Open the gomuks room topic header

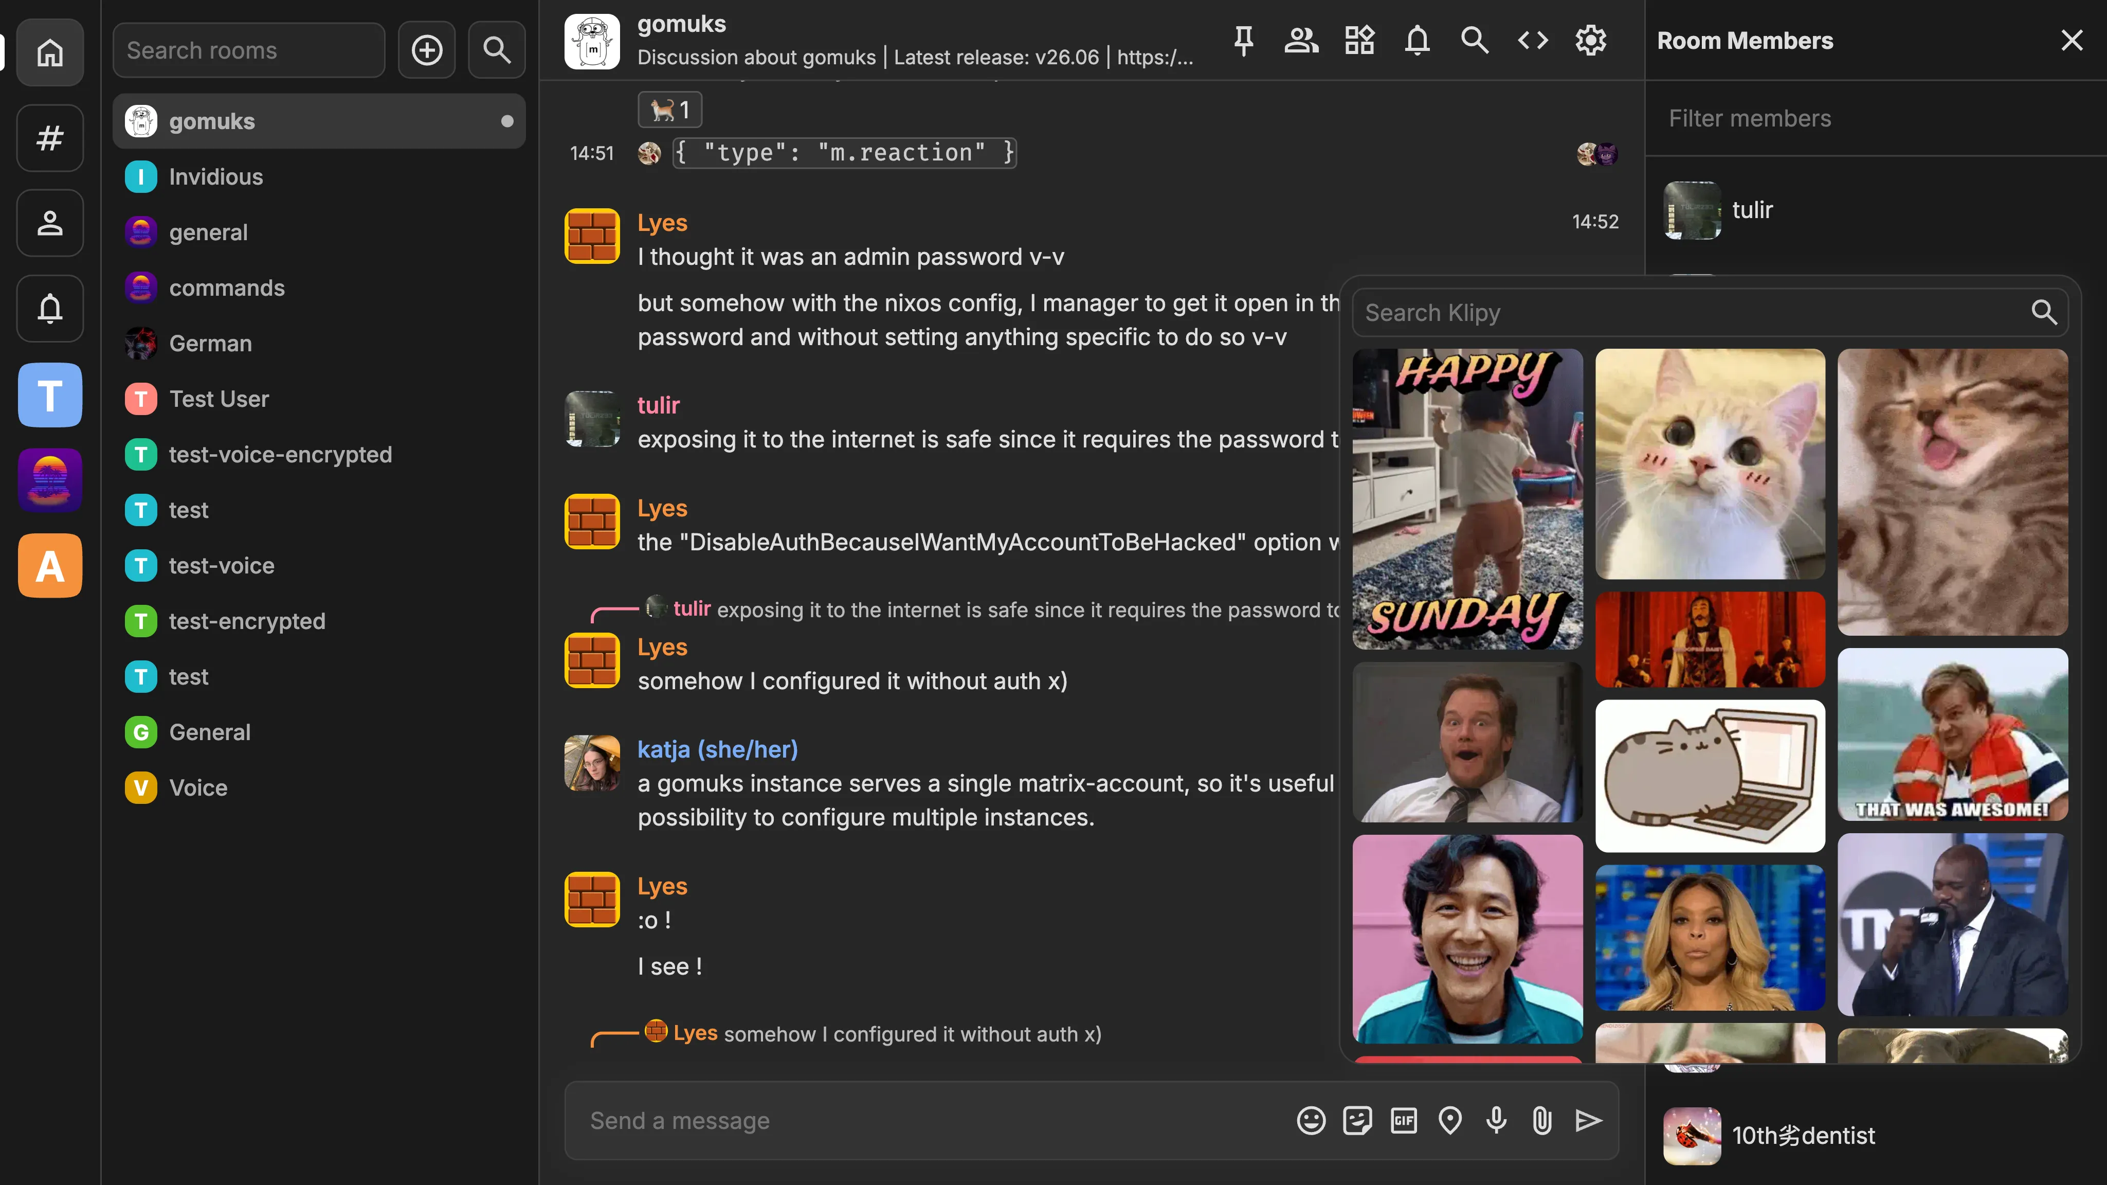[915, 57]
